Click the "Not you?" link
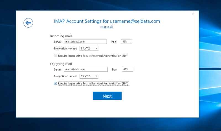This screenshot has height=131, width=221. [x=107, y=27]
